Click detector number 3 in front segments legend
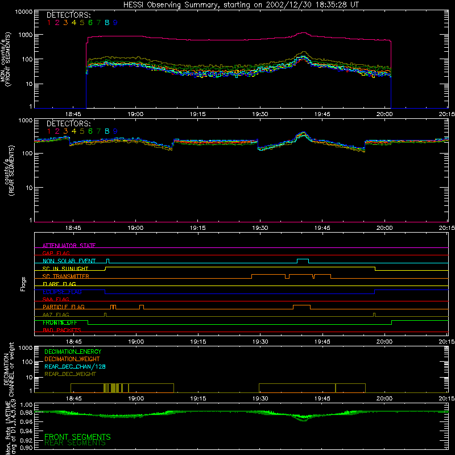The width and height of the screenshot is (455, 455). coord(65,23)
